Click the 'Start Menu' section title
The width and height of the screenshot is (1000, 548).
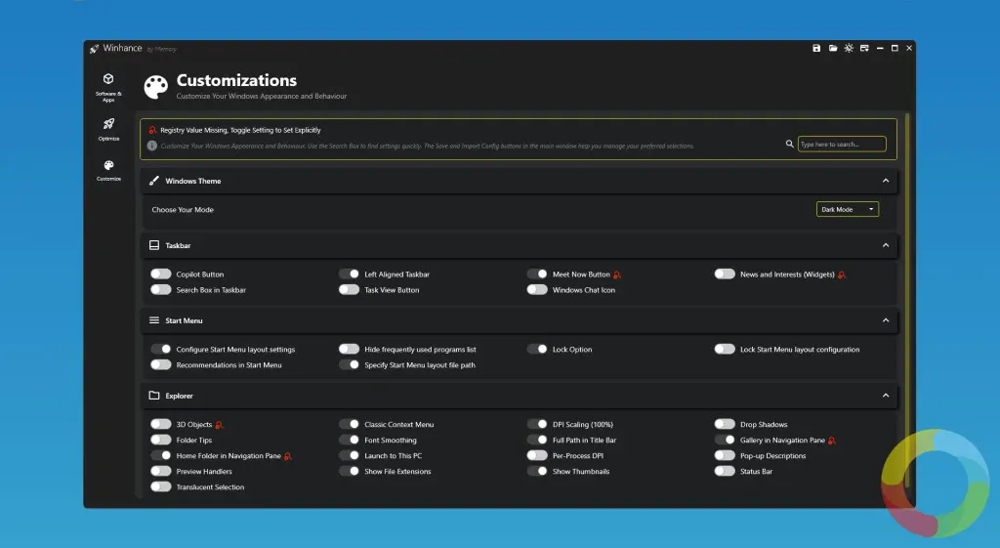pos(184,321)
